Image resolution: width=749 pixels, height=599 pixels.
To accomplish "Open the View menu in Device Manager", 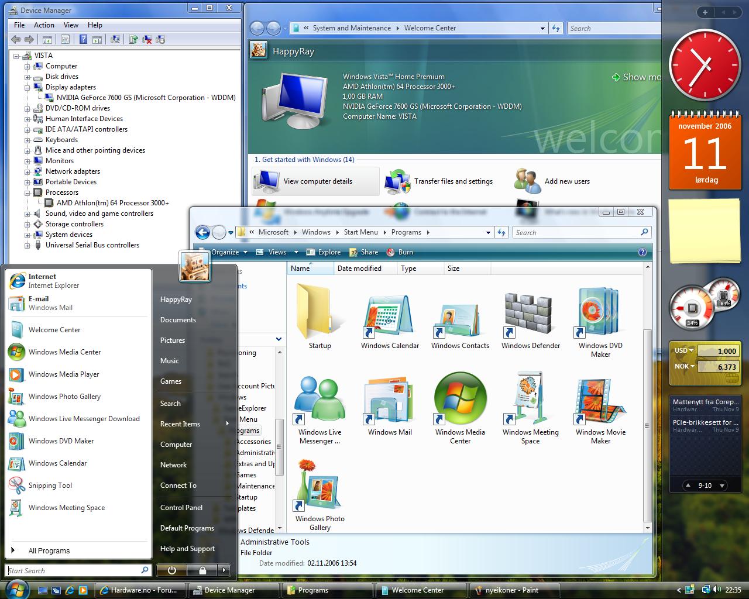I will [71, 25].
